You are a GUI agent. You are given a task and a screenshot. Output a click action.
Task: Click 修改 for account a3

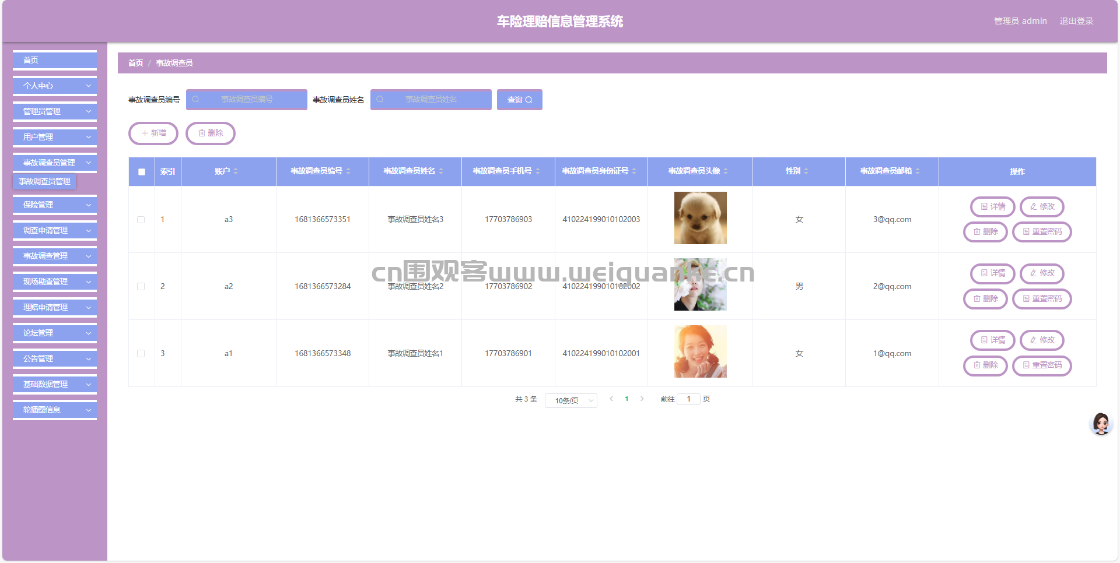1042,207
